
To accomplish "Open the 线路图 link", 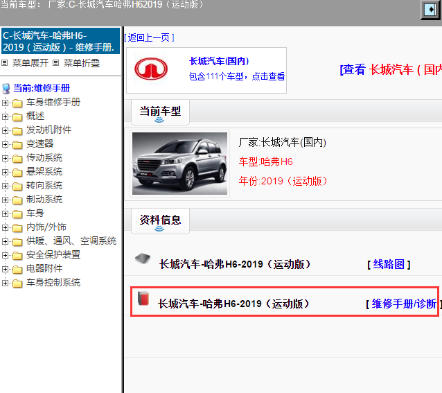I will [x=389, y=265].
